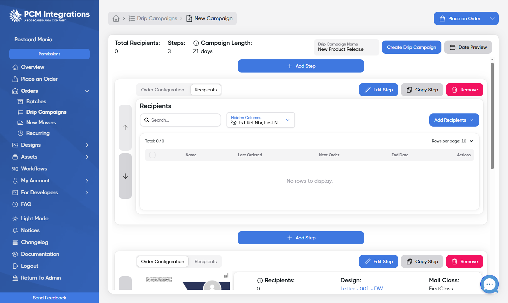Open the Add Recipients dropdown
508x303 pixels.
coord(454,120)
